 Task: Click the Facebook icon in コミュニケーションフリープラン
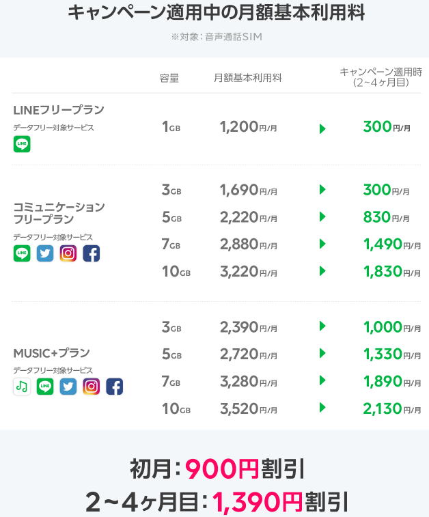(x=91, y=253)
